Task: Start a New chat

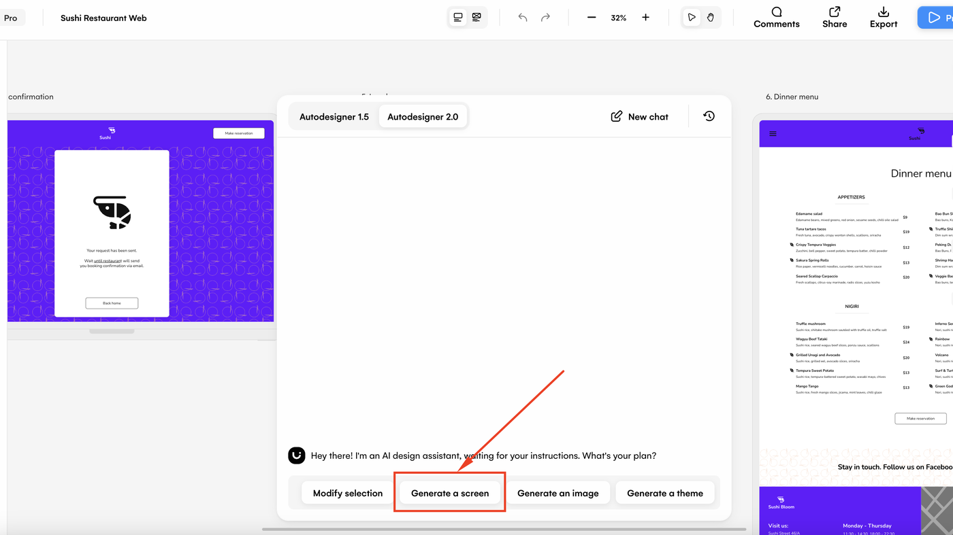Action: click(640, 117)
